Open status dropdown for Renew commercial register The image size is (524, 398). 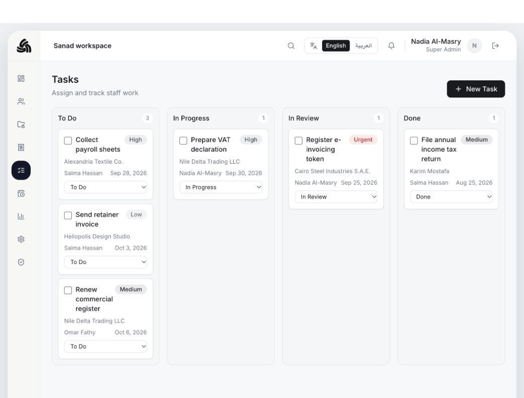click(x=106, y=347)
